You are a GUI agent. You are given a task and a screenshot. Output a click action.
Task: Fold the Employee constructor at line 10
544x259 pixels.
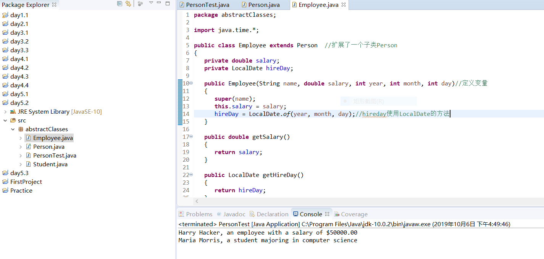click(191, 83)
